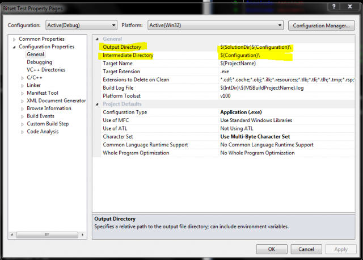Click tree scrollbar left arrow
Image resolution: width=363 pixels, height=260 pixels.
pos(12,235)
